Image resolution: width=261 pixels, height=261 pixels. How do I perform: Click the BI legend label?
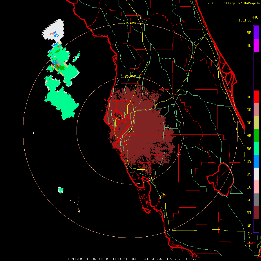point(249,213)
